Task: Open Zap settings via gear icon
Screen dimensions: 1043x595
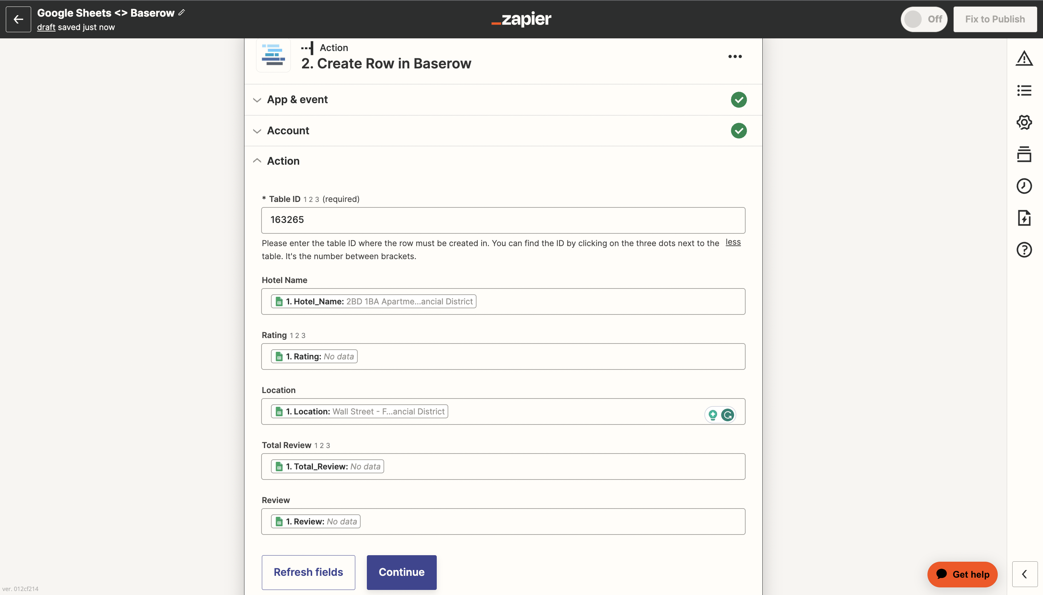Action: coord(1024,122)
